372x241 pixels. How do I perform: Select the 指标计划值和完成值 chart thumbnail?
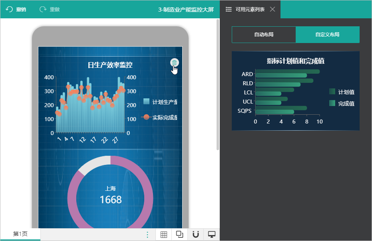pos(296,90)
